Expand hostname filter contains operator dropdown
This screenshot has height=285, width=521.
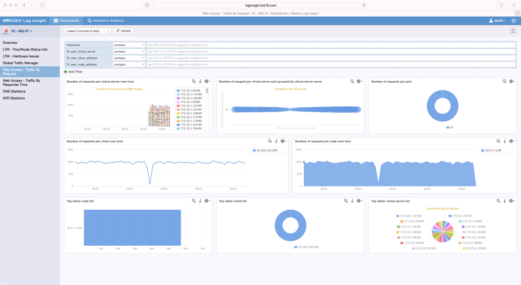click(129, 45)
